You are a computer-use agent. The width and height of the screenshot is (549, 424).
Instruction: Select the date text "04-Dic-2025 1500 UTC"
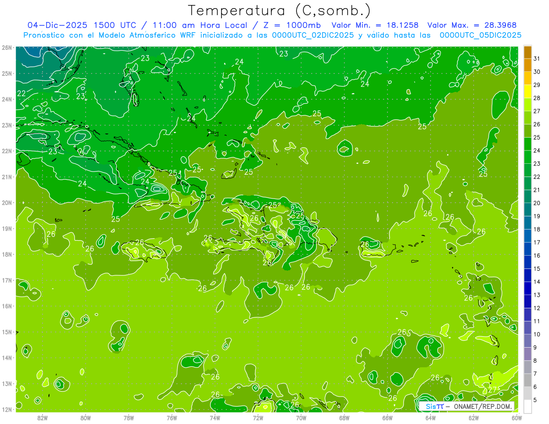[81, 25]
